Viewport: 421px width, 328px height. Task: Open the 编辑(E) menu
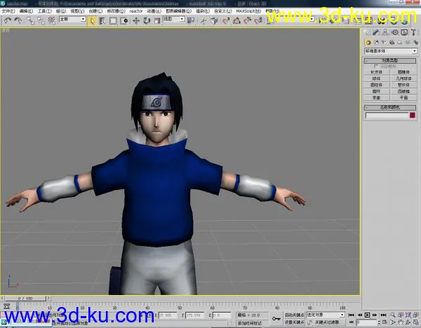click(x=26, y=11)
